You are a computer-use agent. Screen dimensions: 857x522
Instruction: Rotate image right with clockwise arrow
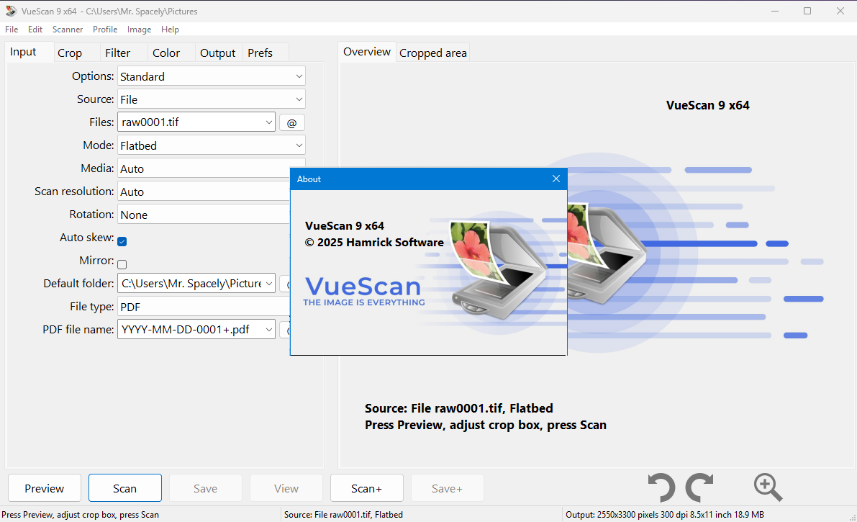pos(700,487)
